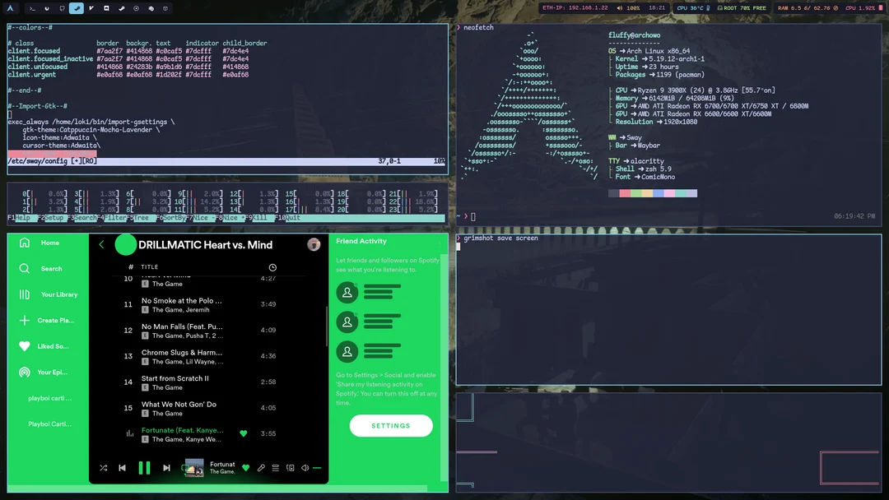This screenshot has height=500, width=889.
Task: Click the Fortunate album art thumbnail
Action: tap(193, 467)
